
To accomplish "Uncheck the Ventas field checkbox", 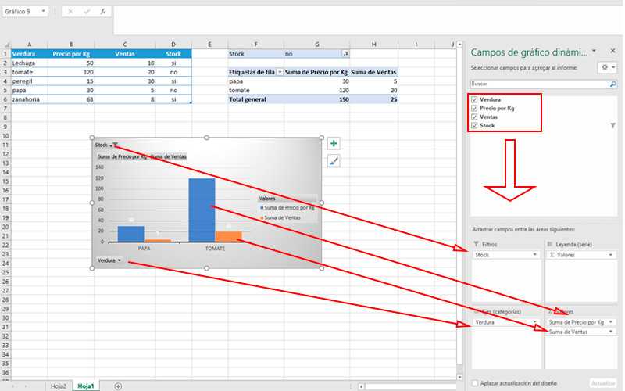I will (x=474, y=117).
